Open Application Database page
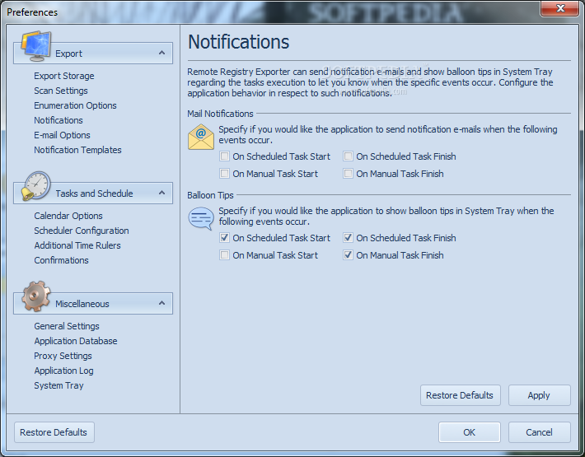585x457 pixels. 75,341
